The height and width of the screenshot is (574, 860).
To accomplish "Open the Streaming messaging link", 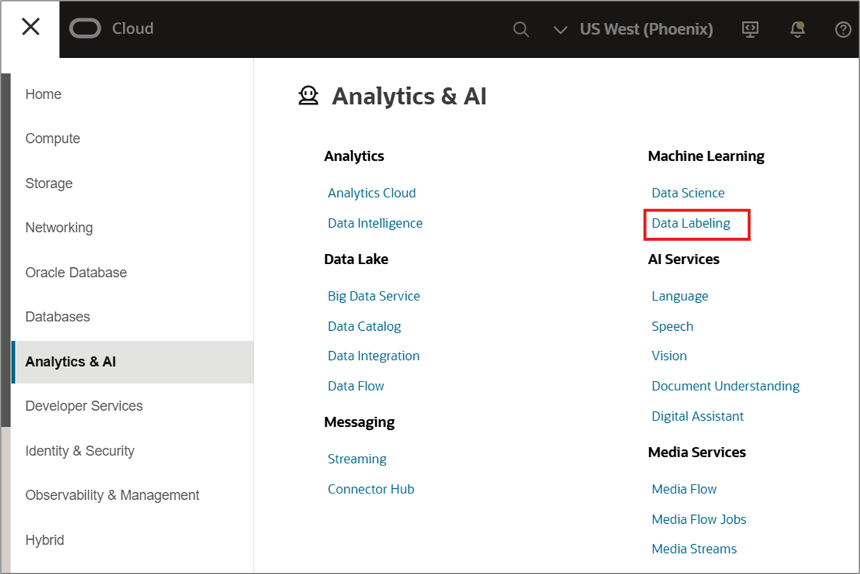I will coord(357,459).
